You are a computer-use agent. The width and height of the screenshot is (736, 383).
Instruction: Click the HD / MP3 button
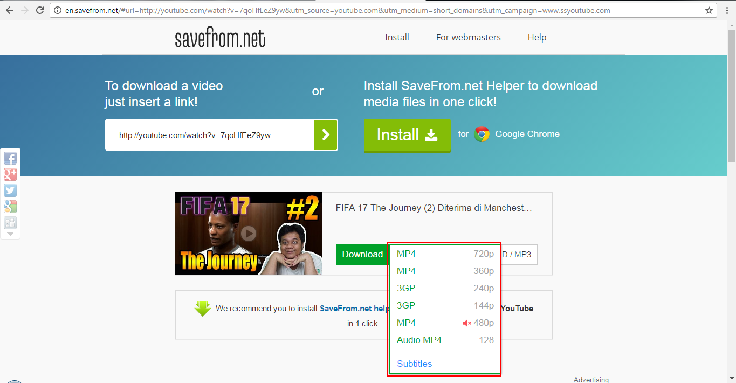[519, 255]
